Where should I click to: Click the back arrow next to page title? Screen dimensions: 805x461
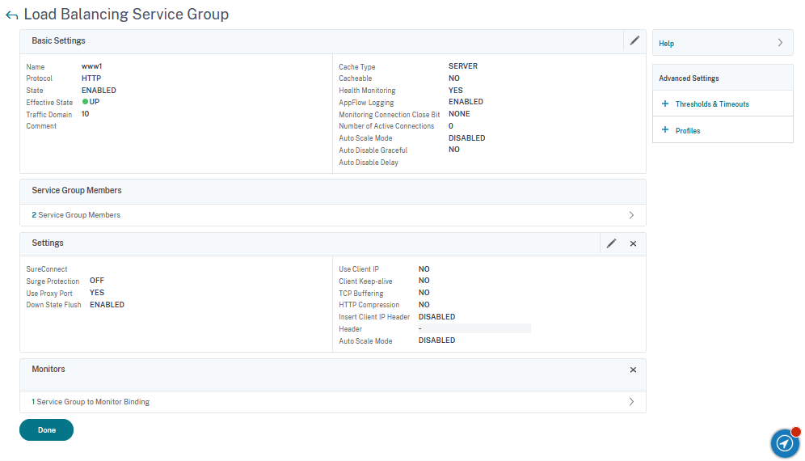click(x=11, y=15)
